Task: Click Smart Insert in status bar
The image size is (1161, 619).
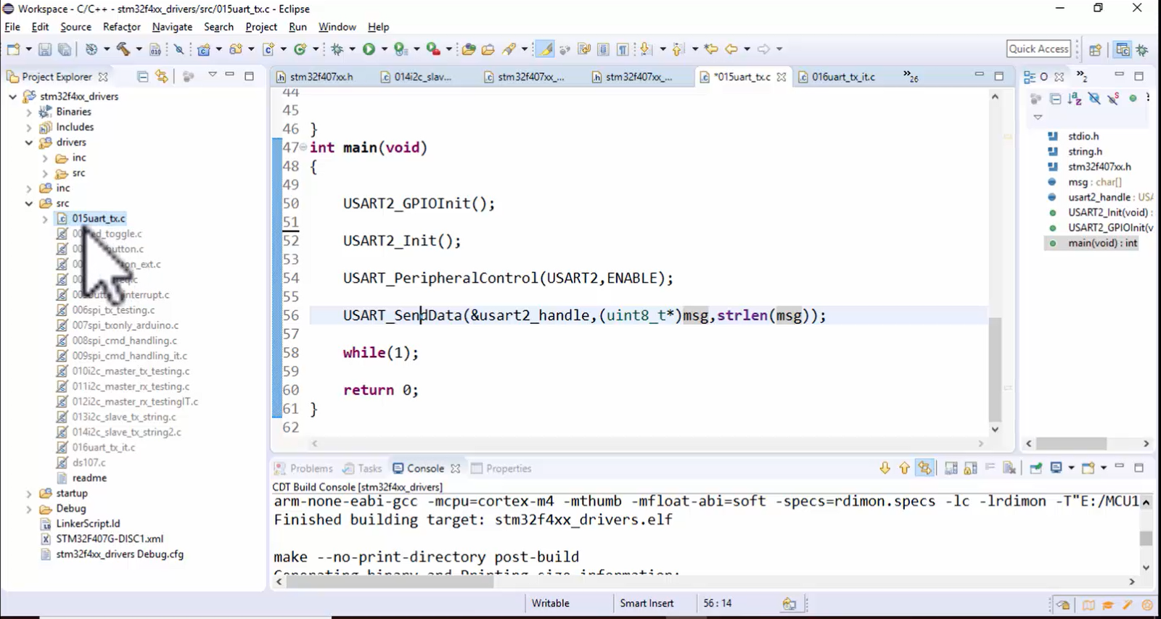Action: [647, 603]
